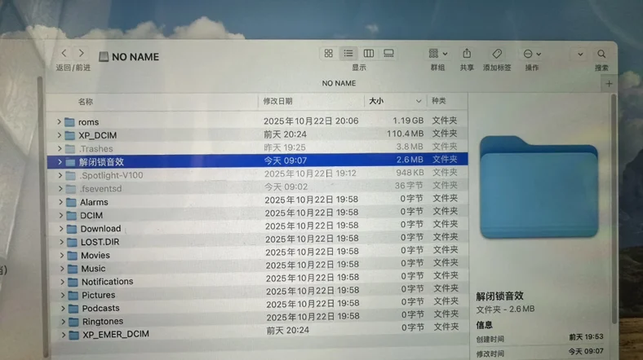
Task: Click the Add Tag (添加标签) icon
Action: pos(497,53)
